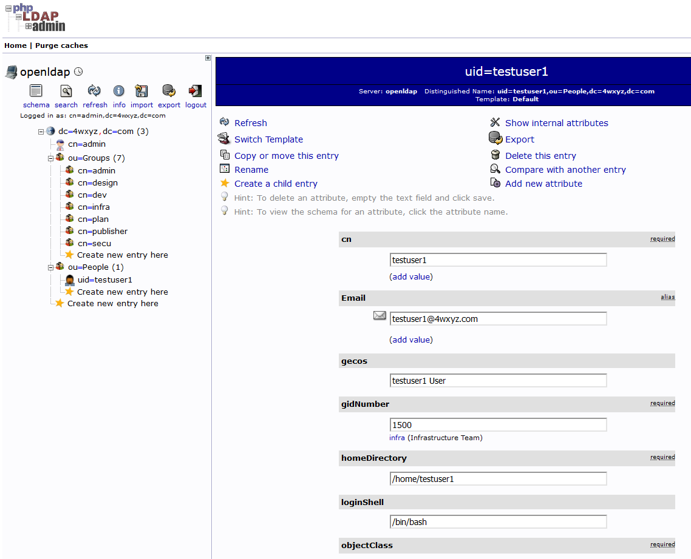Viewport: 691px width, 559px height.
Task: Click Show internal attributes link
Action: tap(557, 123)
